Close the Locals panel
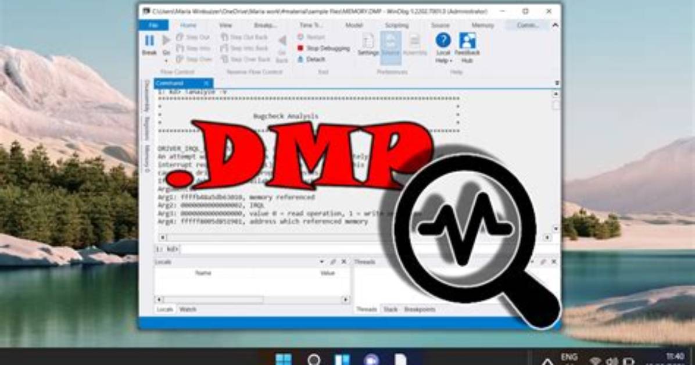The image size is (695, 365). pos(343,262)
